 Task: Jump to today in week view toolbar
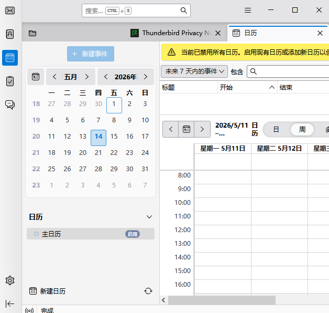(x=187, y=129)
